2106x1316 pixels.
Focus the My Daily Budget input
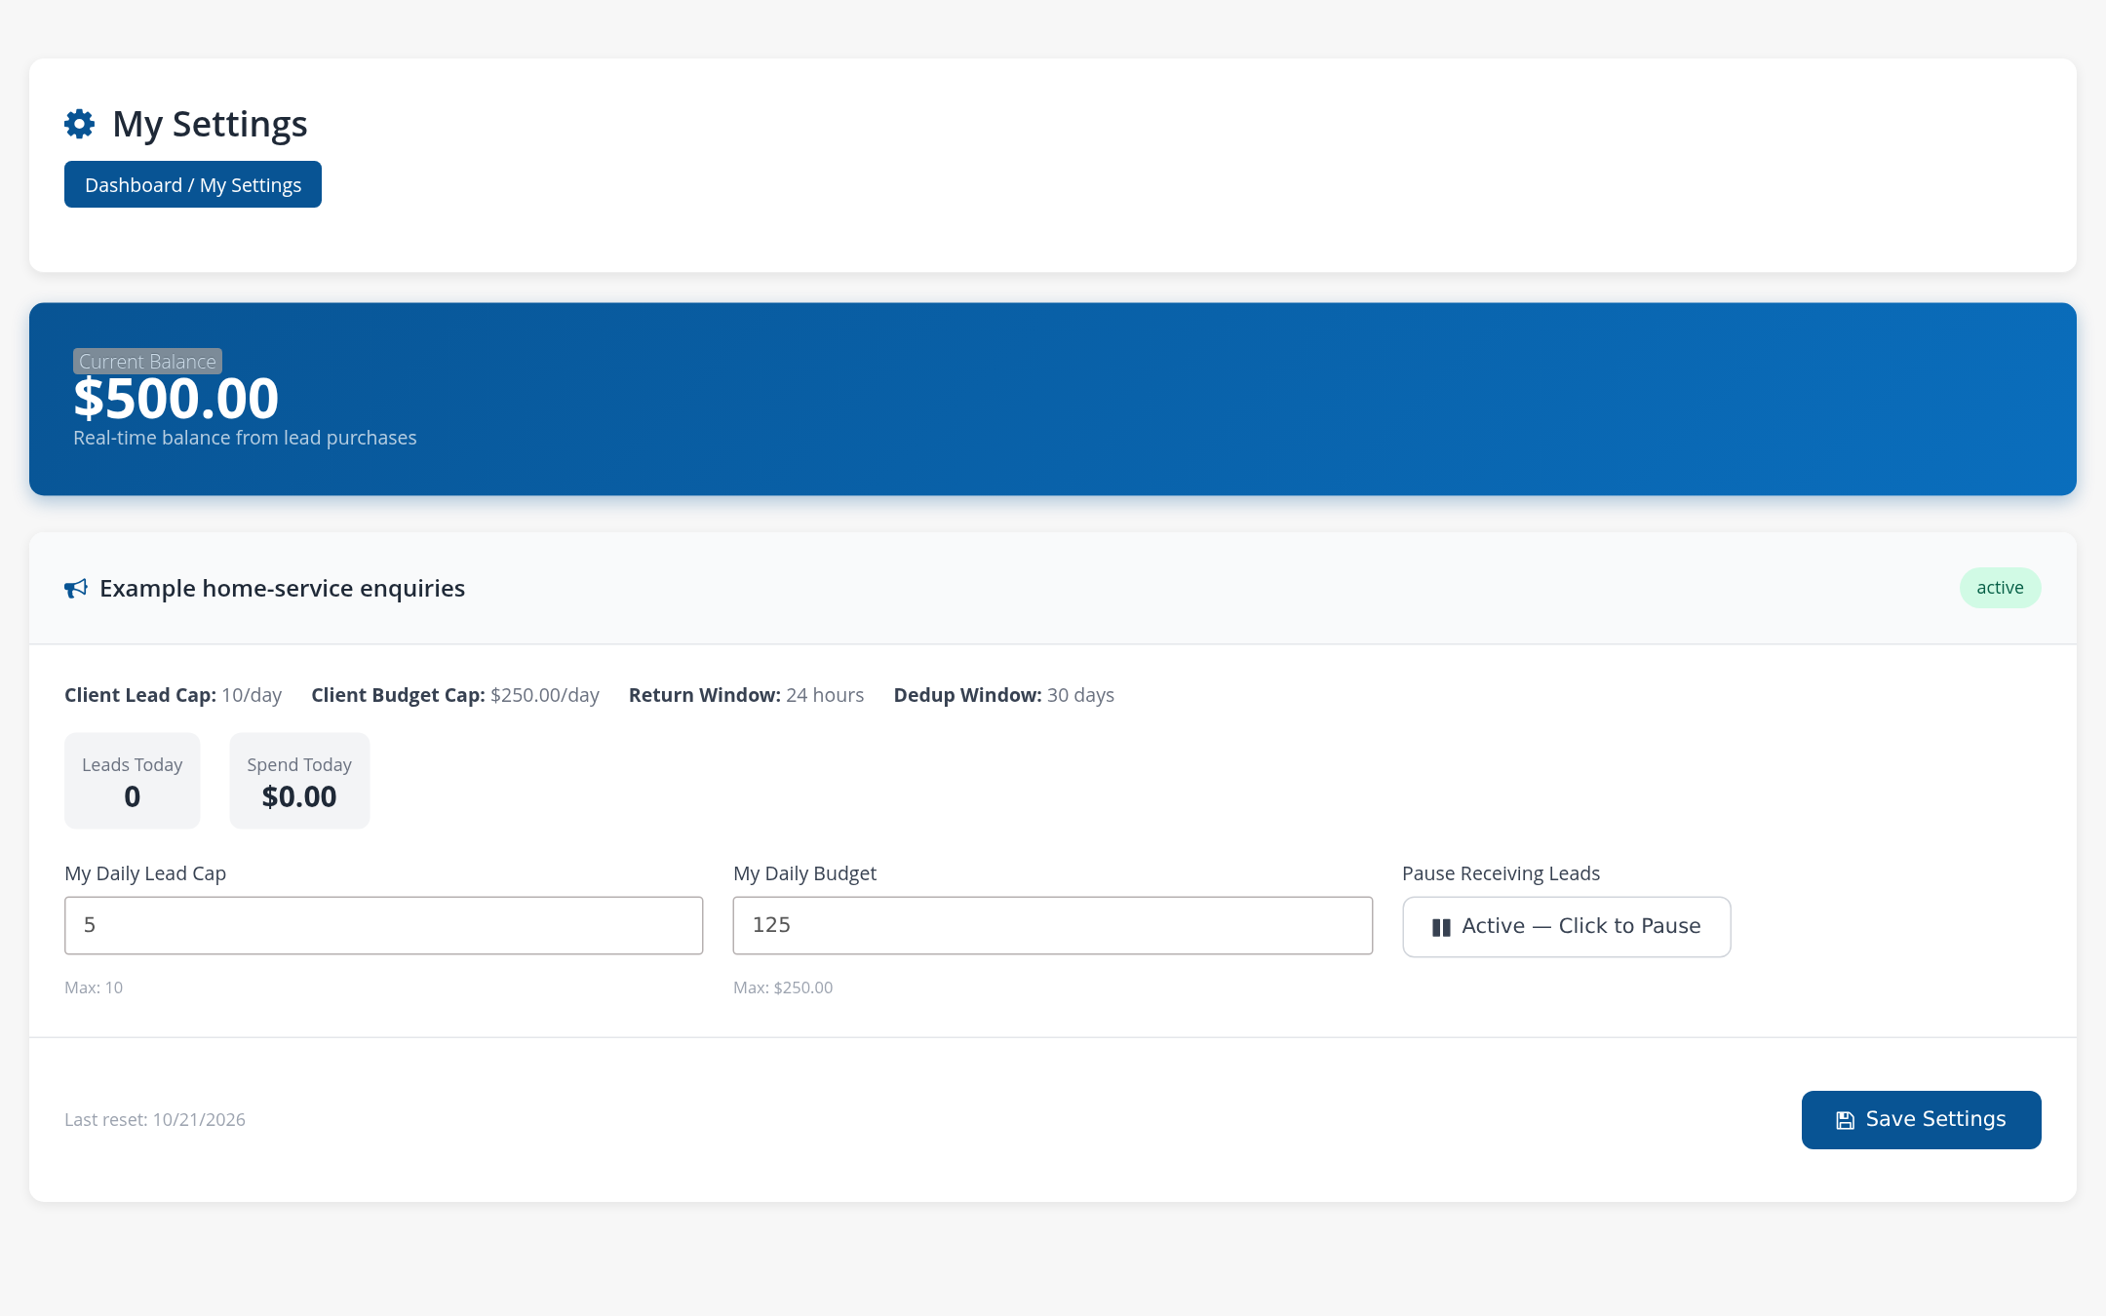coord(1053,925)
